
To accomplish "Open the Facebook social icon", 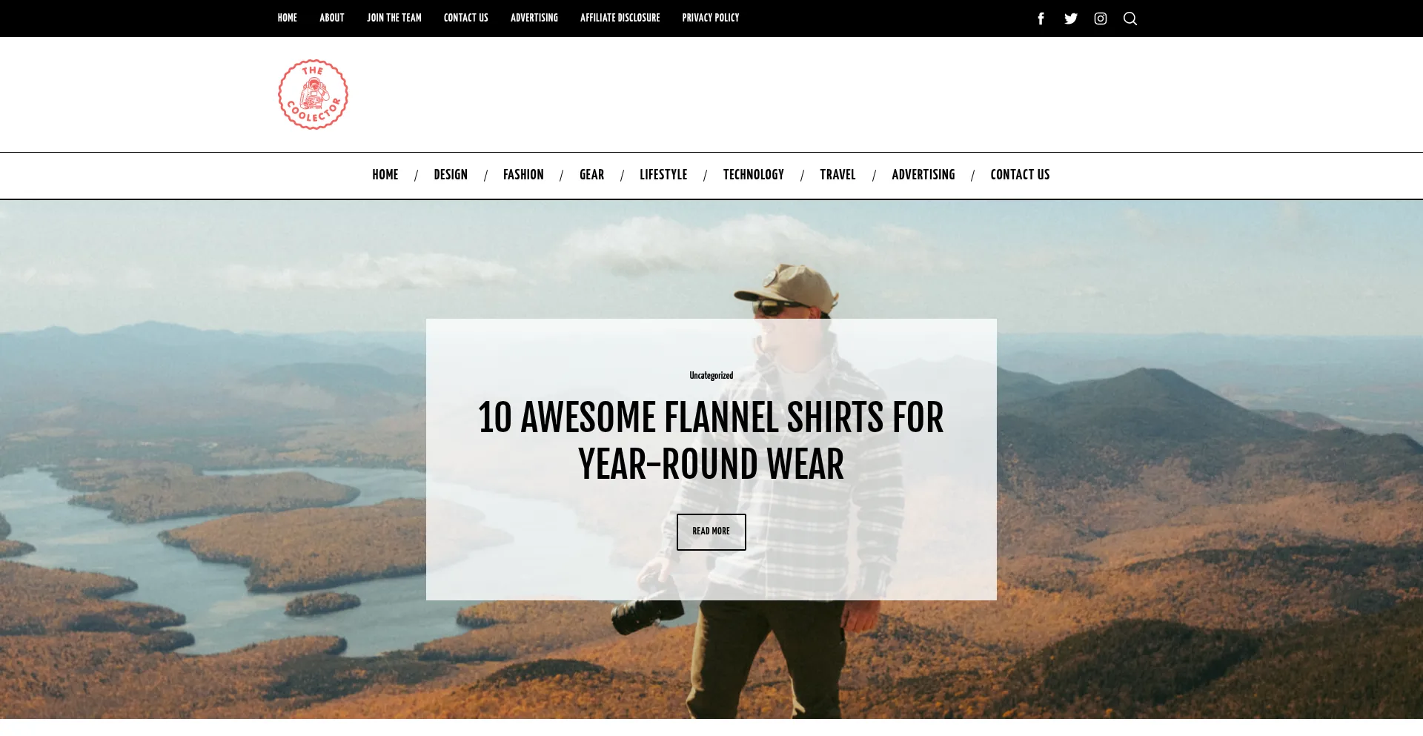I will pos(1041,19).
